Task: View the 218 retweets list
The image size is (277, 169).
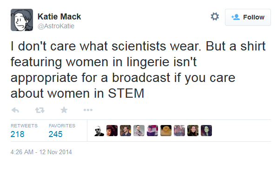Action: tap(24, 130)
